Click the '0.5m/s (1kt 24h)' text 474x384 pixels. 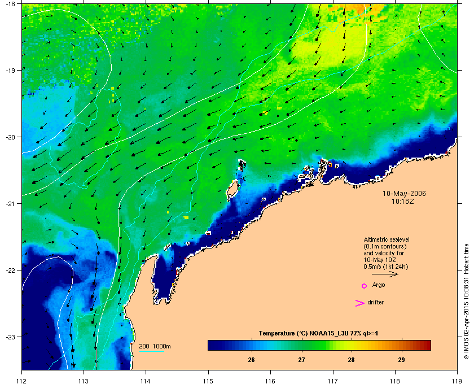click(x=386, y=267)
